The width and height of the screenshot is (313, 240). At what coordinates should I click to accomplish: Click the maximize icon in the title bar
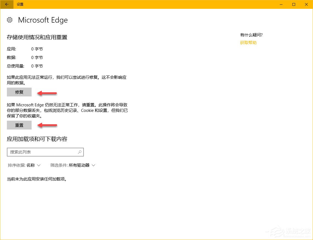click(x=293, y=4)
